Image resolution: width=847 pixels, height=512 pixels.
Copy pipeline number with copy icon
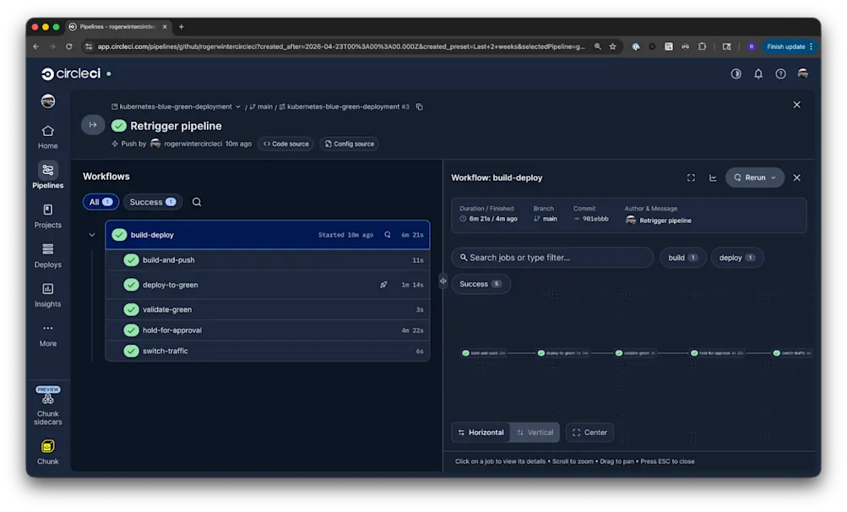(x=419, y=106)
